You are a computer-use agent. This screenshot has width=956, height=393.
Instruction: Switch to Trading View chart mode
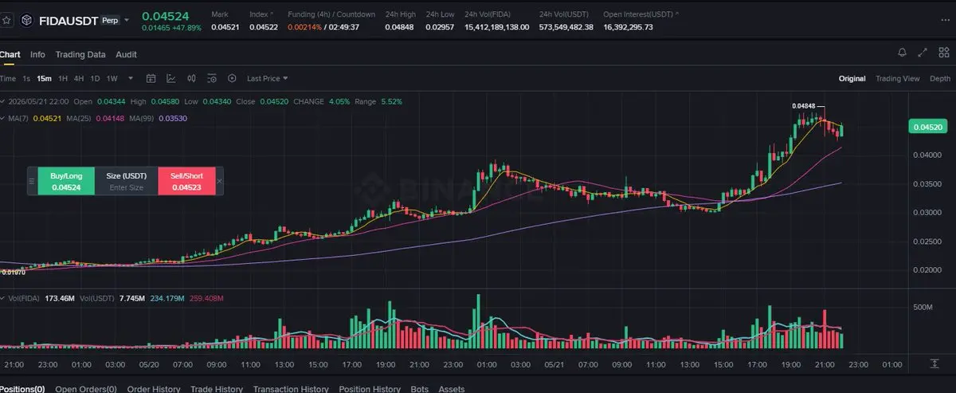pyautogui.click(x=898, y=78)
